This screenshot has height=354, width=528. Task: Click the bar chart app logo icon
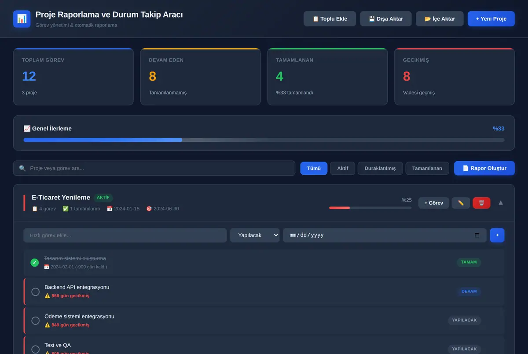(22, 19)
